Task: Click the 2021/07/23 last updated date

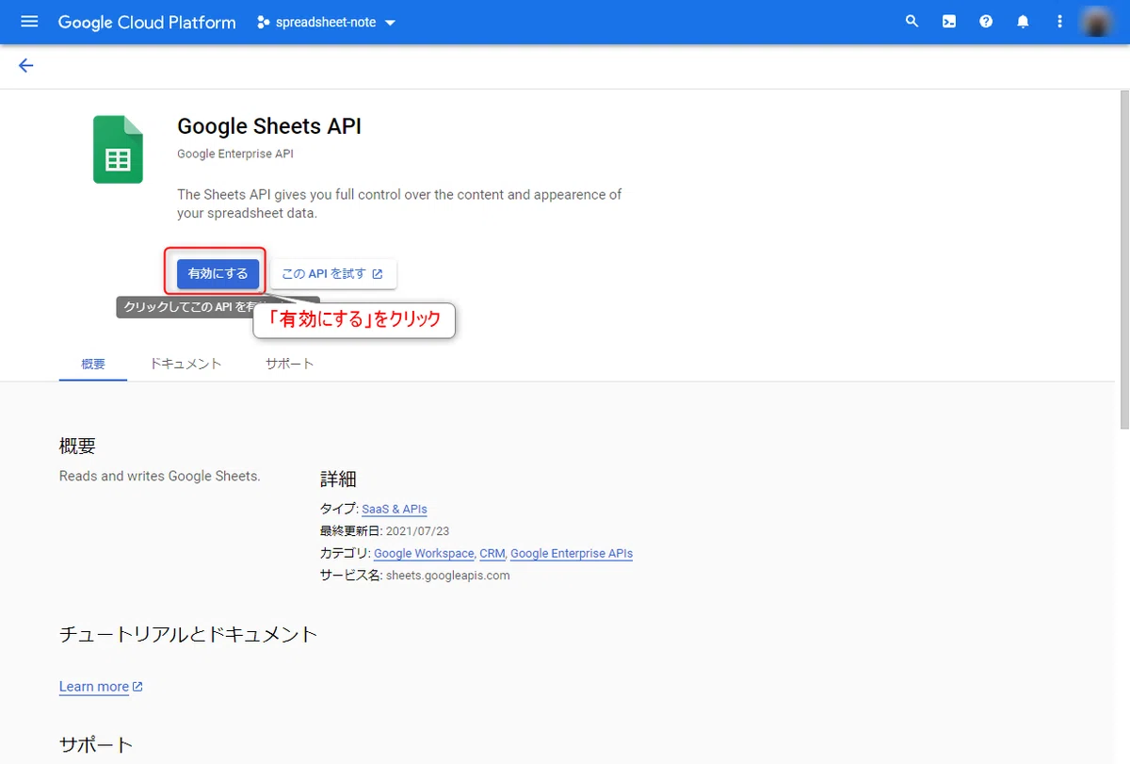Action: click(x=417, y=531)
